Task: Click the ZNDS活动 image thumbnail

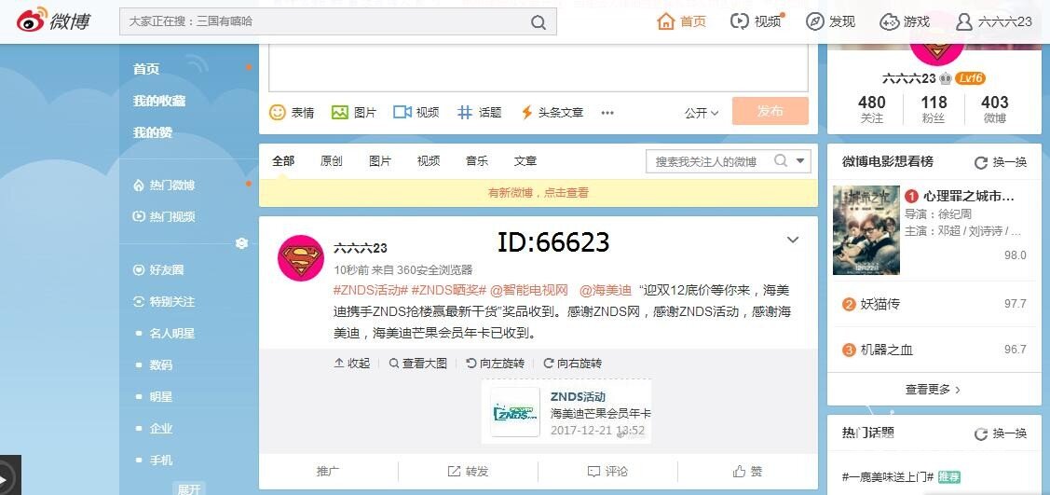Action: click(x=566, y=412)
